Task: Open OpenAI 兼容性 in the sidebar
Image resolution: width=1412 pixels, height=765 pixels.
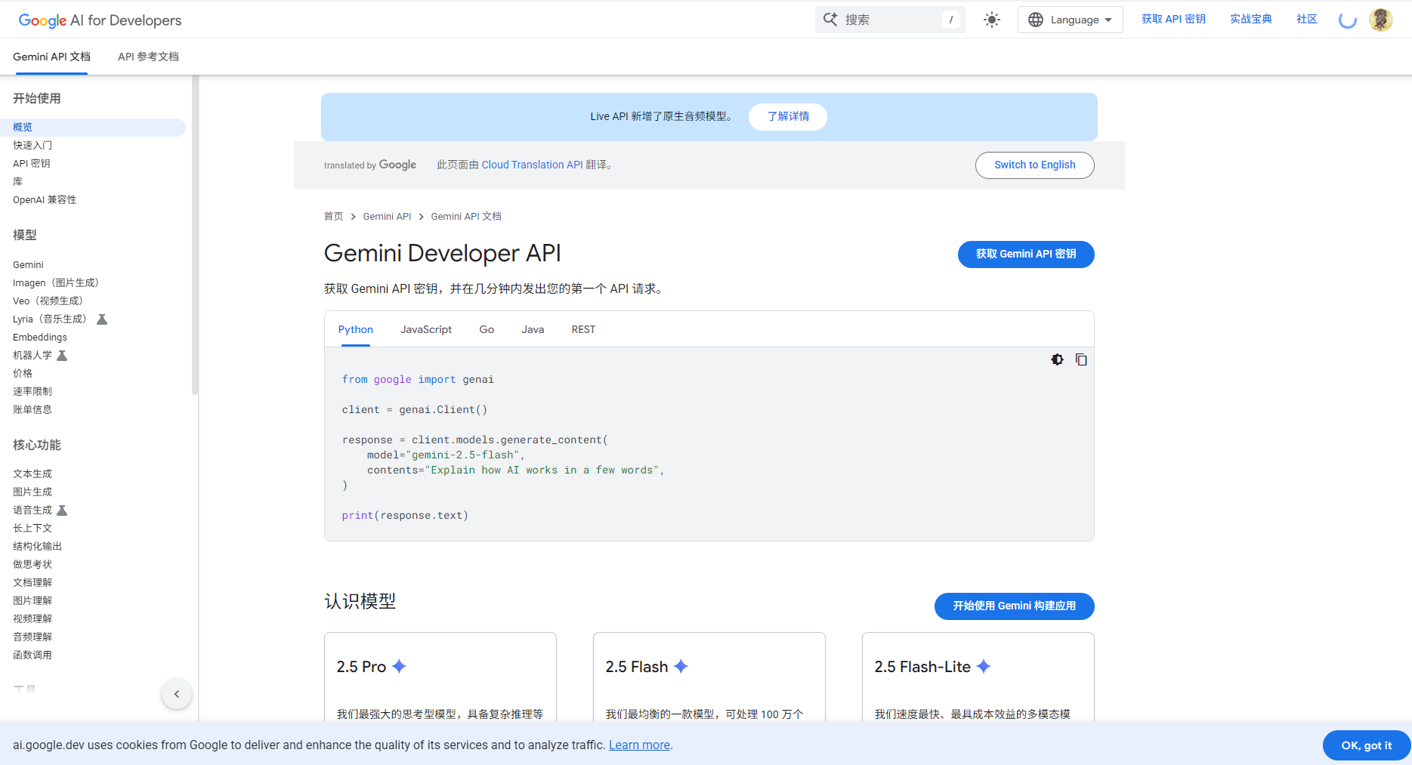Action: pos(45,200)
